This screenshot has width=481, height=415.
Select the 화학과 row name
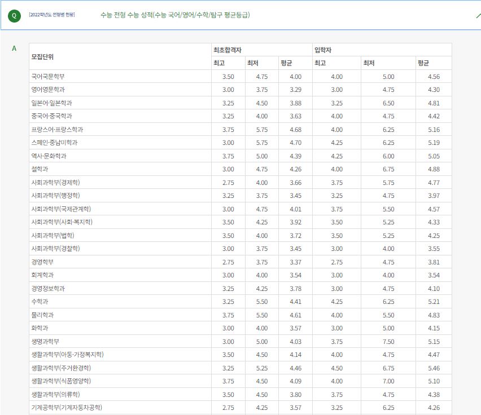pos(40,328)
